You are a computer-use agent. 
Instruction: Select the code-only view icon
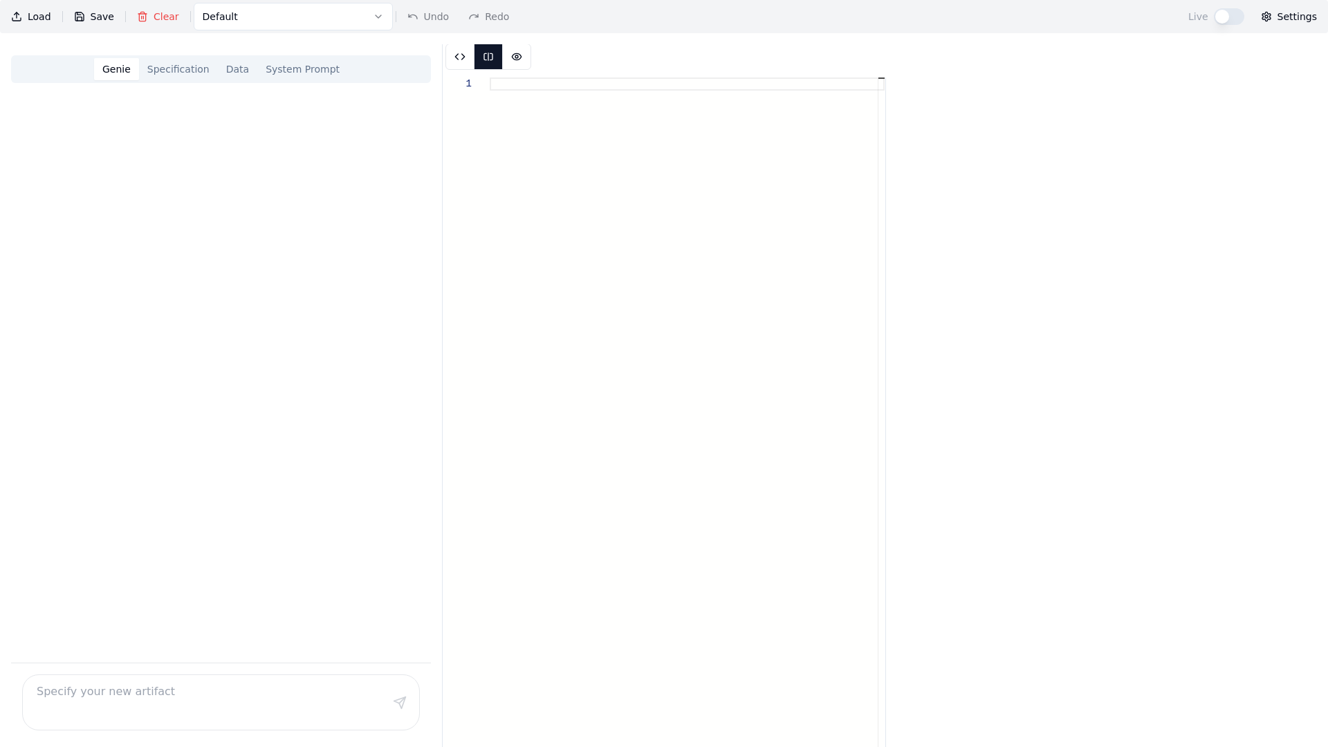click(460, 57)
